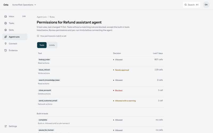Click the 2 calls value

[x=160, y=80]
